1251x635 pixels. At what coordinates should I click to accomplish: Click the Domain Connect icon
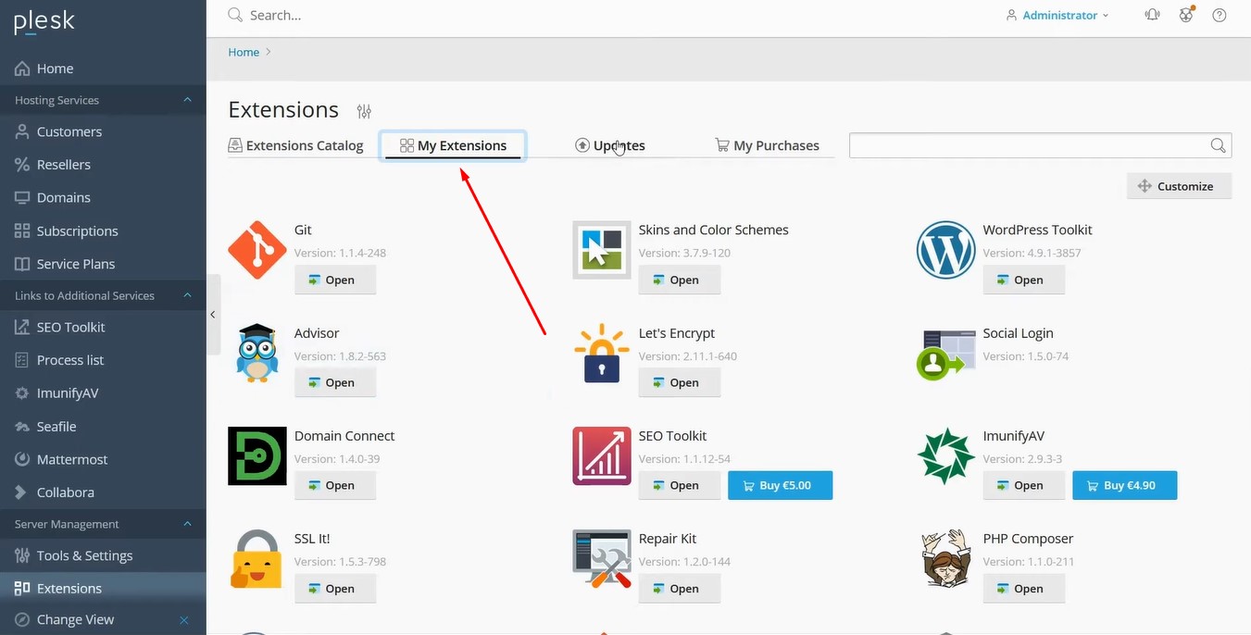[256, 456]
